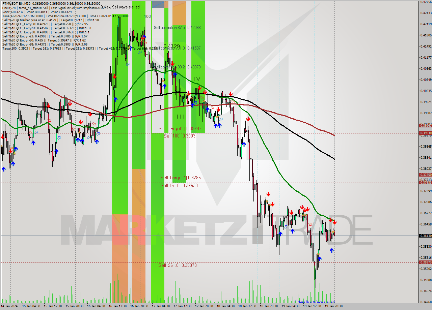The width and height of the screenshot is (432, 310).
Task: Click the 0.36772 price axis label
Action: click(x=426, y=213)
